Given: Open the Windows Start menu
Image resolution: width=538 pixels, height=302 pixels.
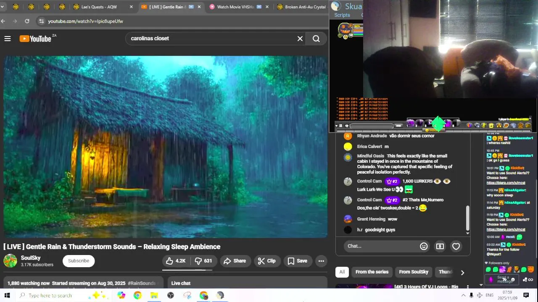Looking at the screenshot, I should [7, 295].
